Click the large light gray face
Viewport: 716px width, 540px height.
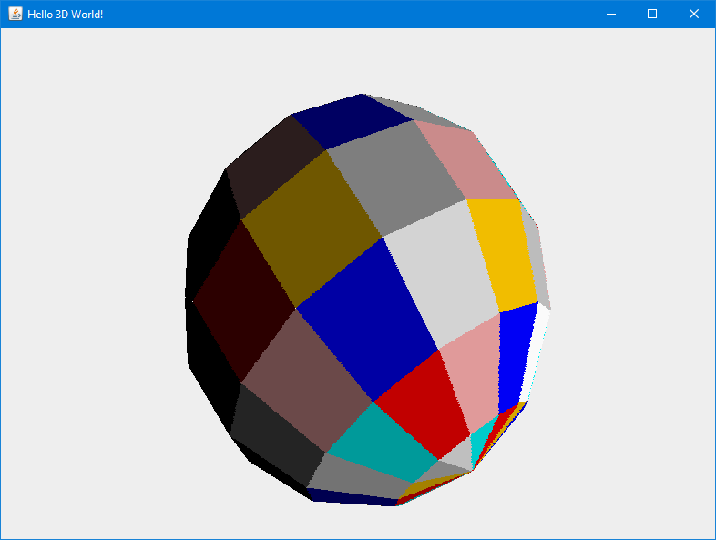coord(442,274)
